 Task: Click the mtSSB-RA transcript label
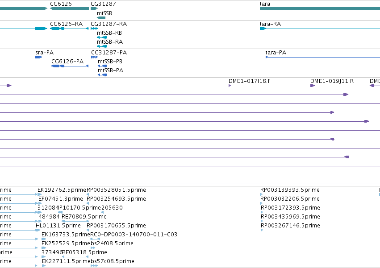pyautogui.click(x=110, y=42)
